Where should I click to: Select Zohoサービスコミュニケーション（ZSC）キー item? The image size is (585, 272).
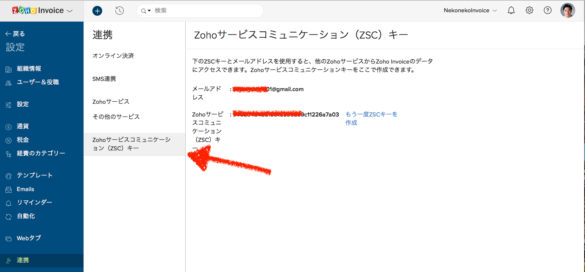[134, 144]
